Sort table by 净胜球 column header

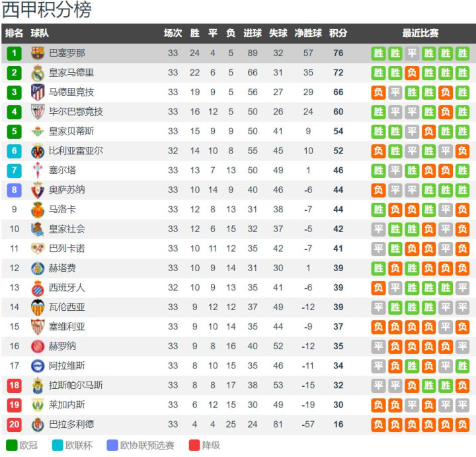click(x=308, y=33)
